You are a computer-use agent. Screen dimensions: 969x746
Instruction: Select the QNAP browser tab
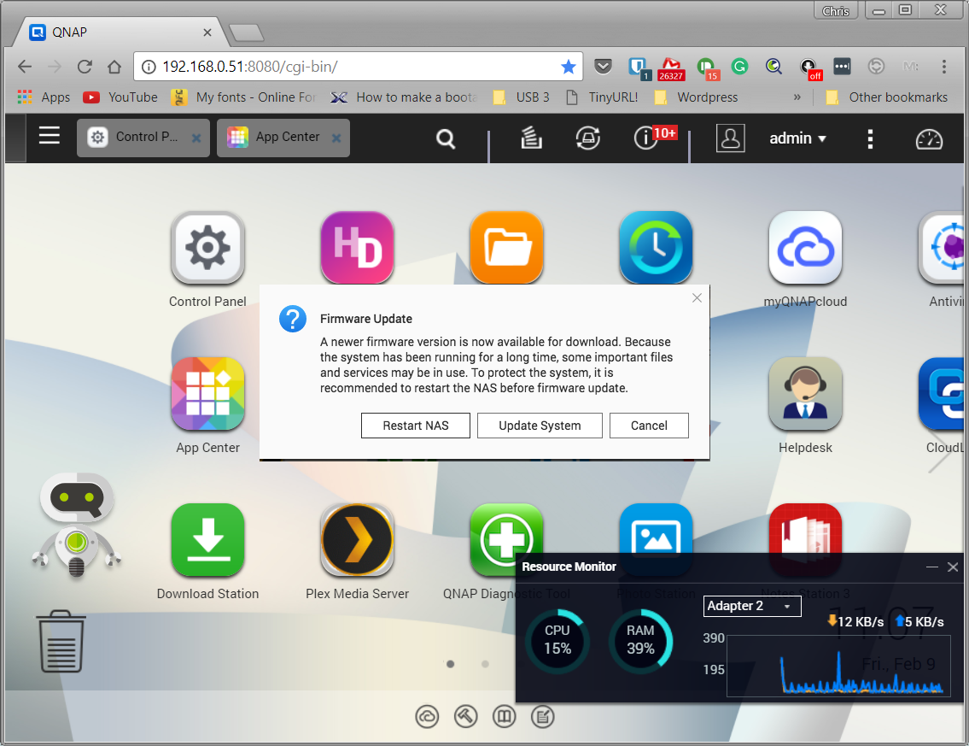coord(120,32)
